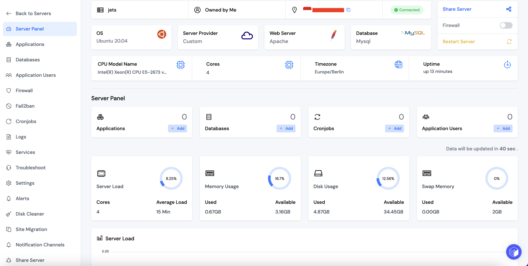Click the MySQL database logo
528x266 pixels.
click(x=412, y=33)
